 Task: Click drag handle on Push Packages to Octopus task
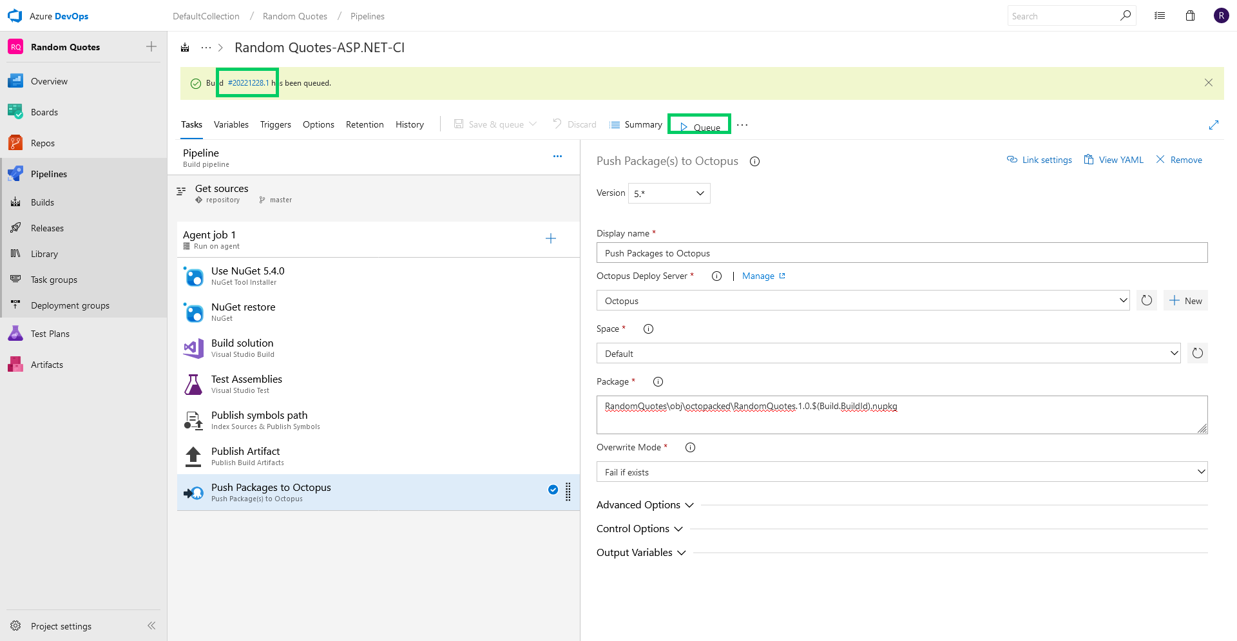[x=568, y=492]
